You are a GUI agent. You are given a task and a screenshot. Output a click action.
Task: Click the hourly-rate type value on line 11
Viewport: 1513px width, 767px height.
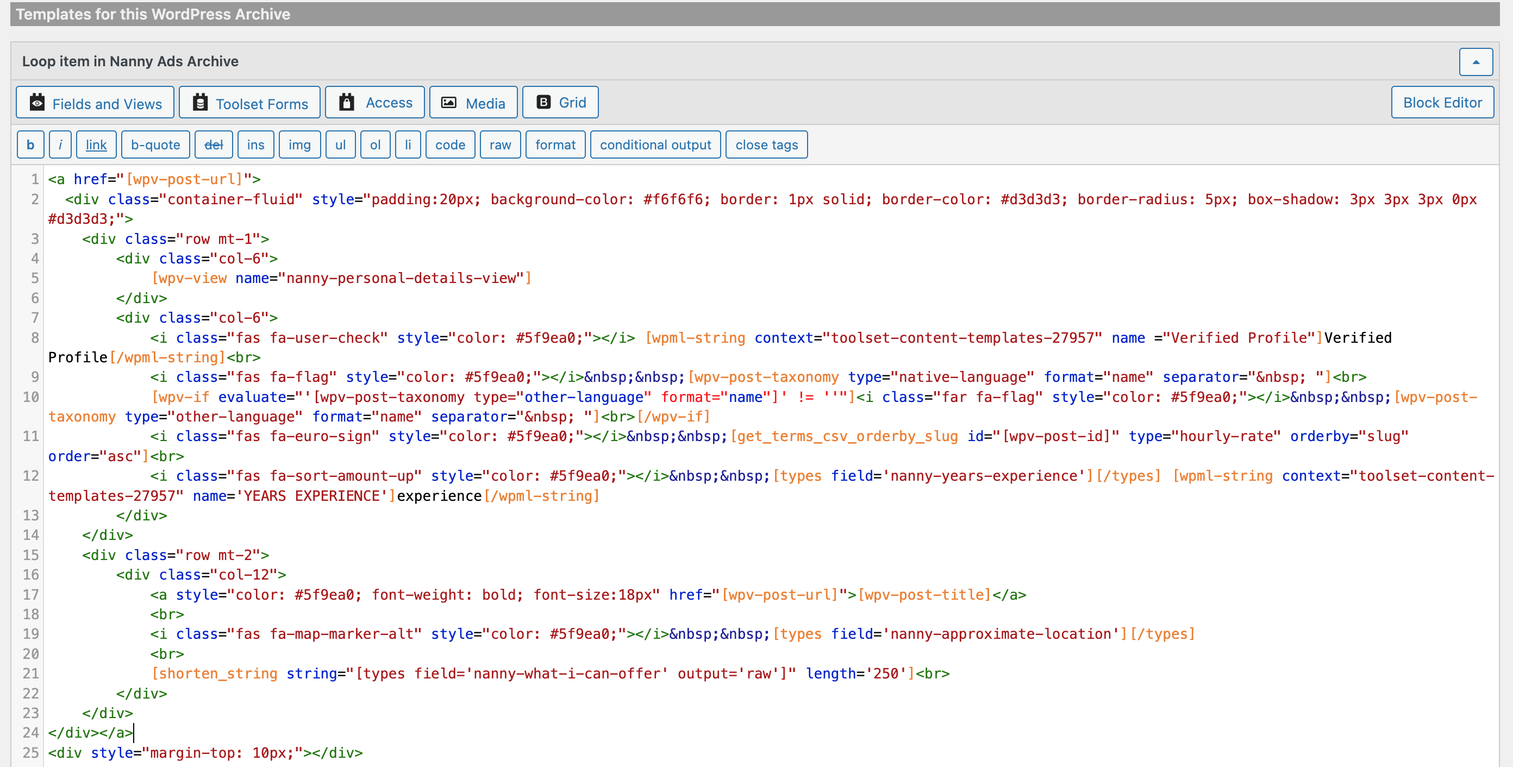tap(1230, 436)
